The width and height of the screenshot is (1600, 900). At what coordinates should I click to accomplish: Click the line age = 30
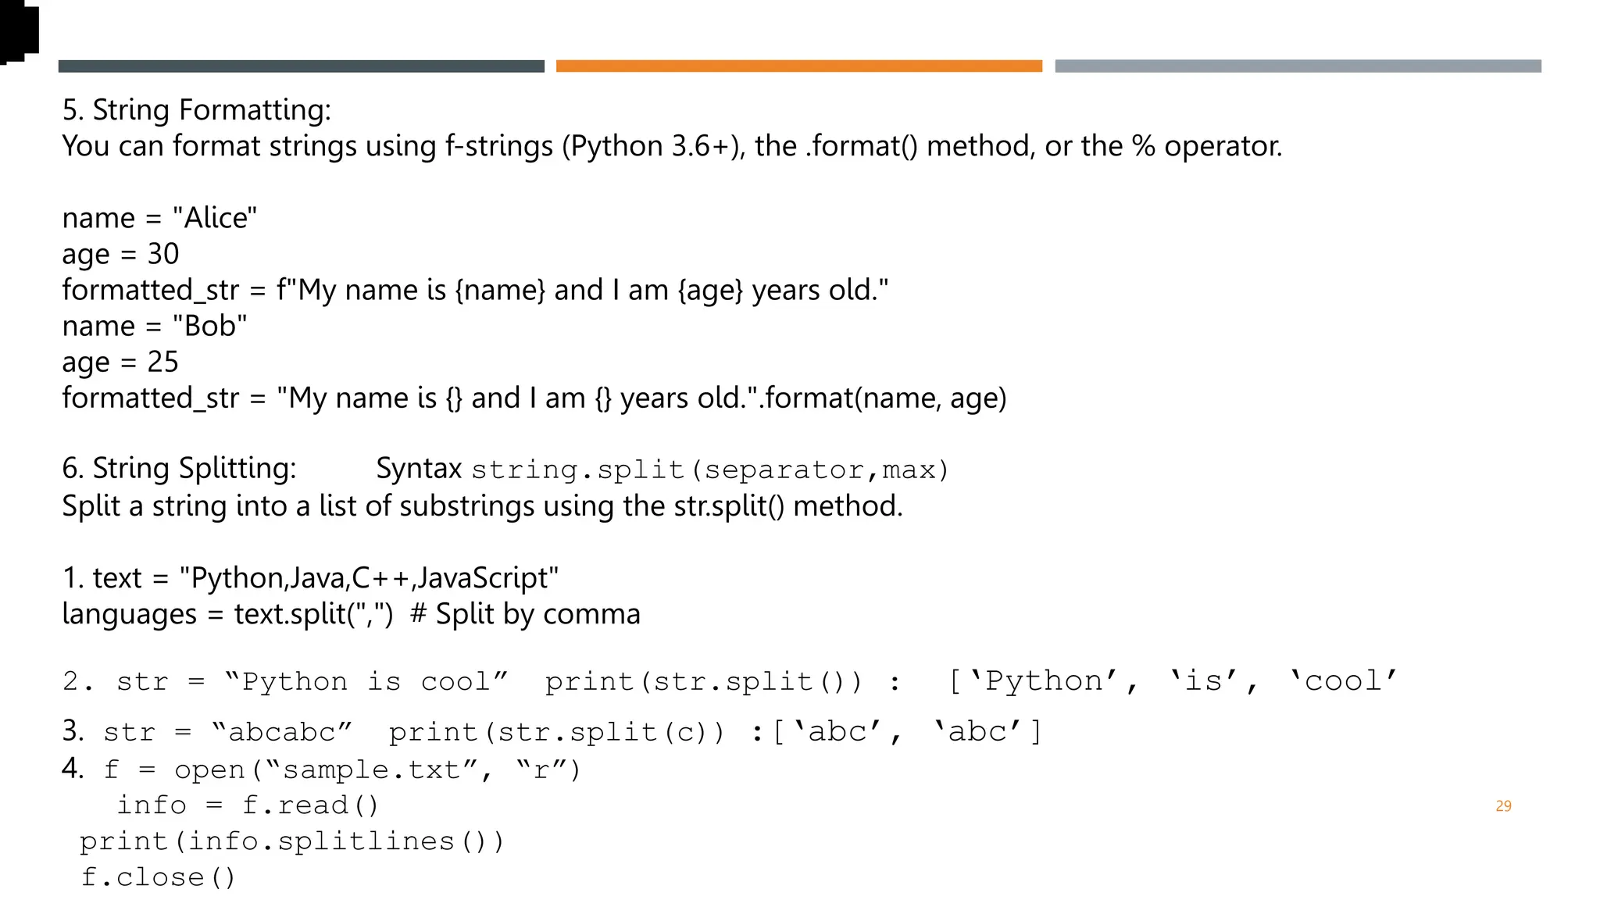pos(120,254)
